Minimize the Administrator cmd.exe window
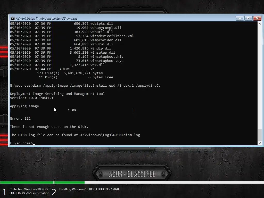264x198 pixels. (x=240, y=18)
